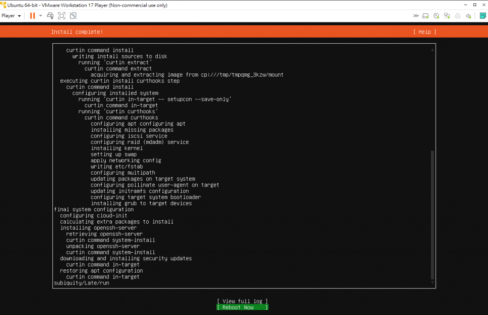This screenshot has height=315, width=488.
Task: Toggle Unity mode icon
Action: [73, 16]
